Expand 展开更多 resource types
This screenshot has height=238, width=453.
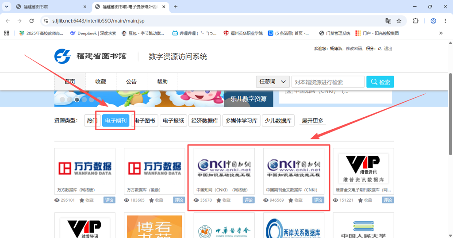(313, 121)
